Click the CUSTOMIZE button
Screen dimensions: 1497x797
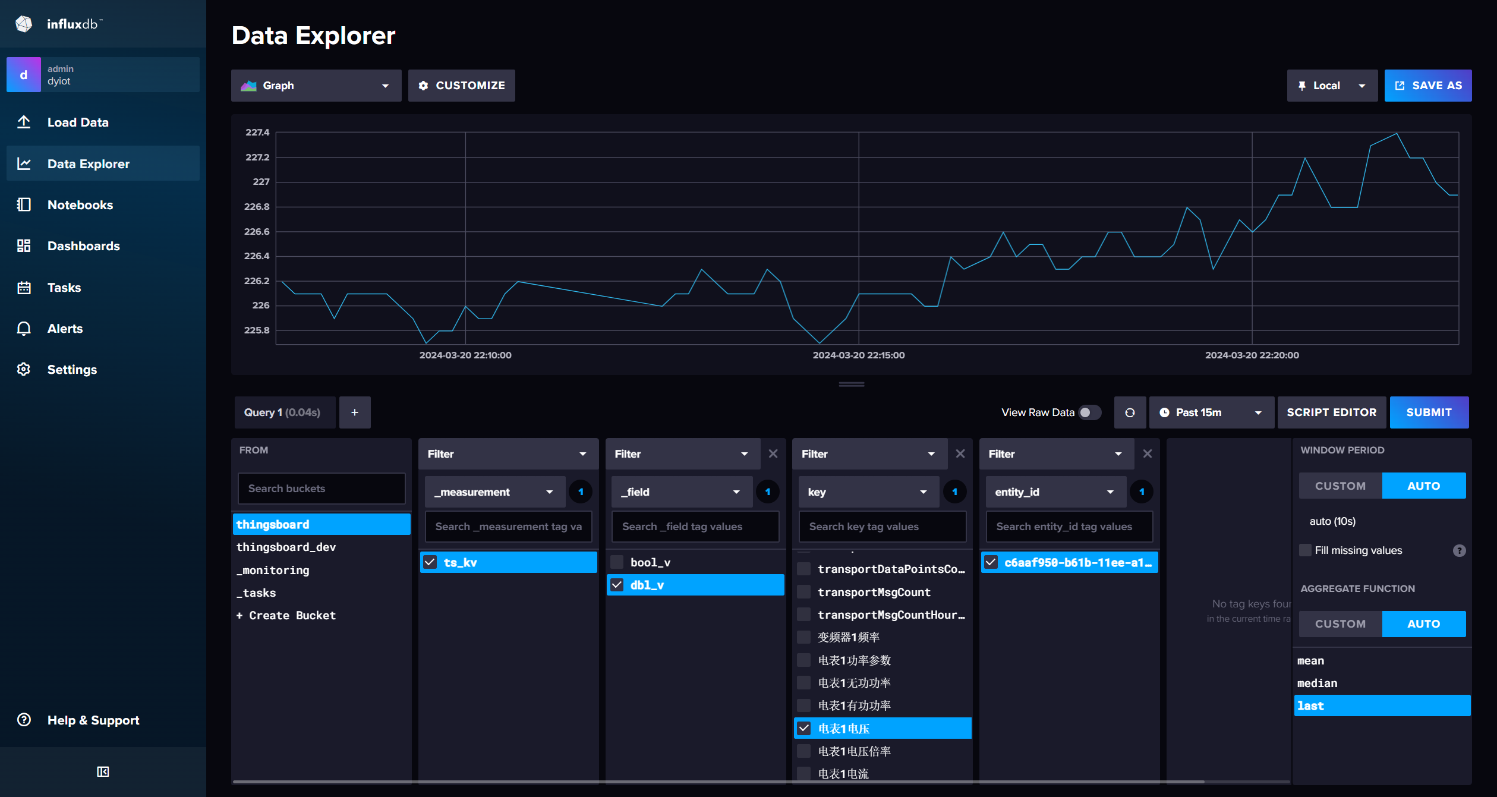(461, 86)
